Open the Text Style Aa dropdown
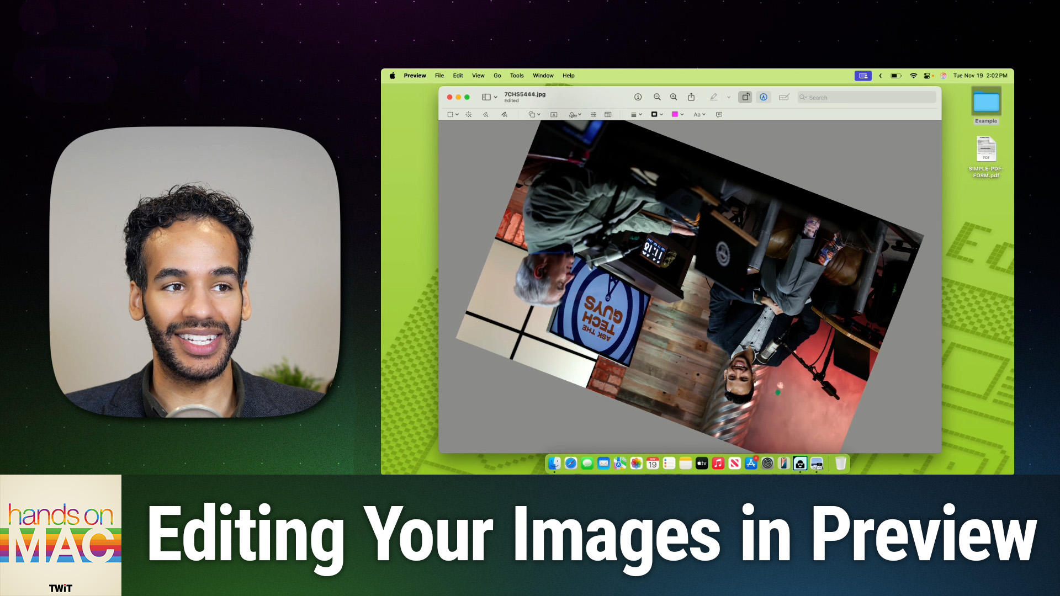Screen dimensions: 1060x596 coord(699,115)
